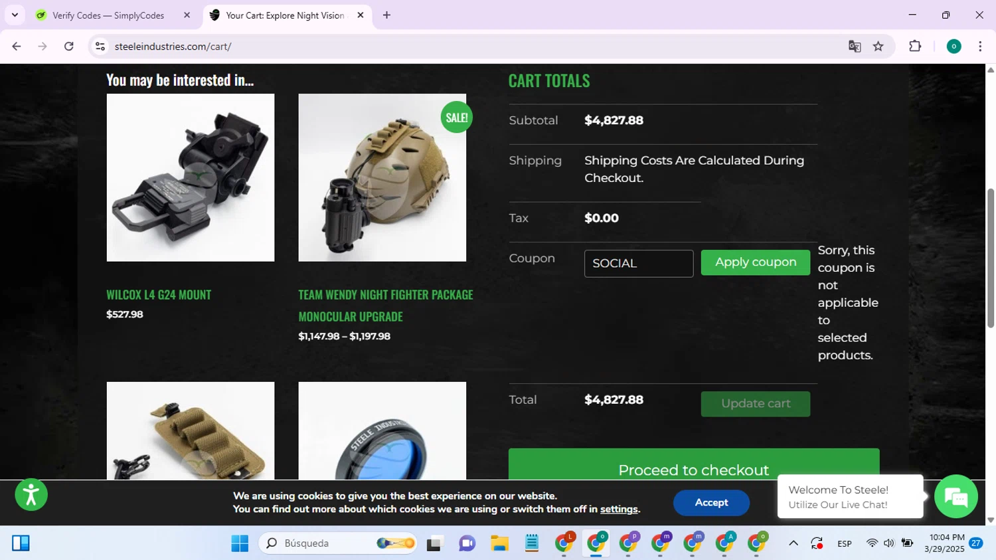Image resolution: width=996 pixels, height=560 pixels.
Task: Click the page vertical scrollbar thumb
Action: pos(991,258)
